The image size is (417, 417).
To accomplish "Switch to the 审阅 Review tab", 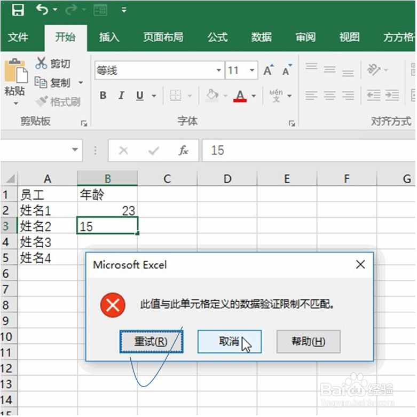I will (x=305, y=37).
